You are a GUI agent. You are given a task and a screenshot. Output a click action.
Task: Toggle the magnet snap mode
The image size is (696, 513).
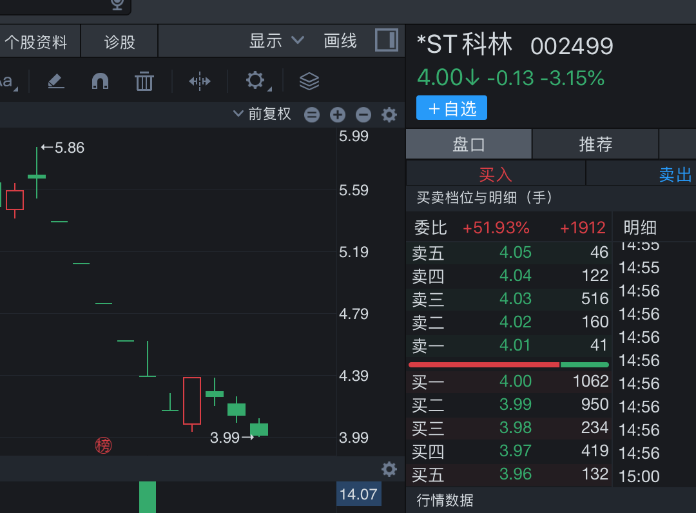[x=100, y=81]
